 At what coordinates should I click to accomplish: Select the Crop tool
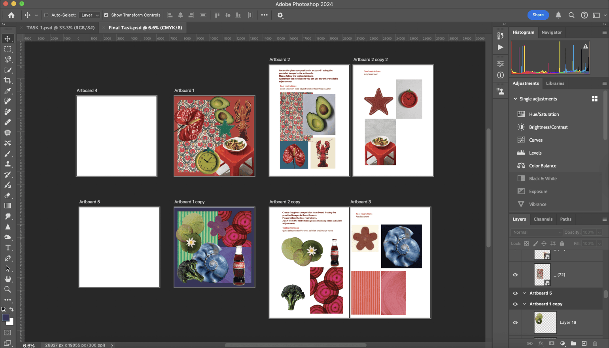click(x=8, y=80)
